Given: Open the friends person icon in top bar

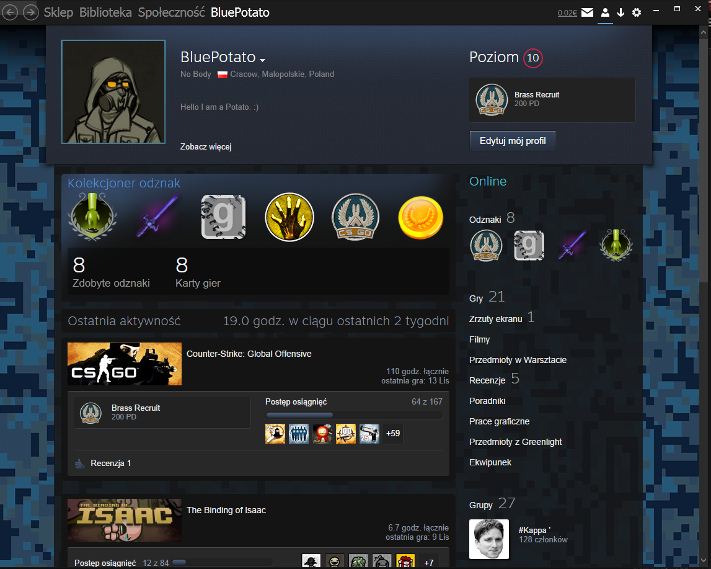Looking at the screenshot, I should pos(605,12).
